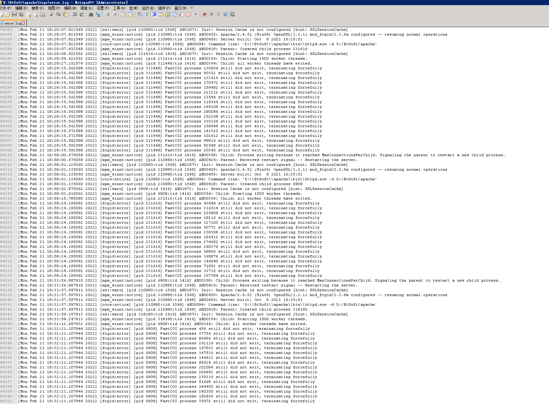Open the 编辑(E) menu
The height and width of the screenshot is (404, 549).
point(21,8)
